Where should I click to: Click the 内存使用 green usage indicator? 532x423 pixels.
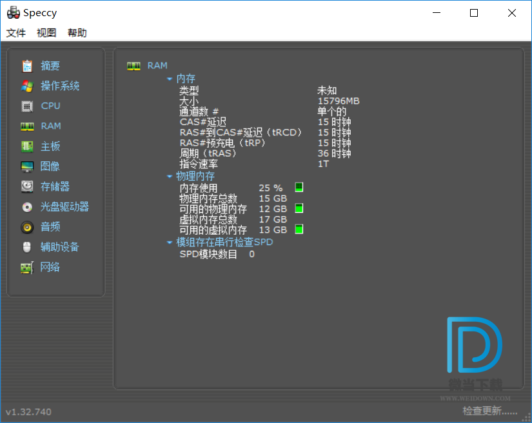tap(299, 187)
